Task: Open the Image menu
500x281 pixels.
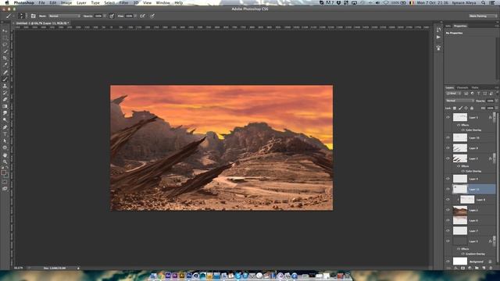Action: [x=66, y=2]
